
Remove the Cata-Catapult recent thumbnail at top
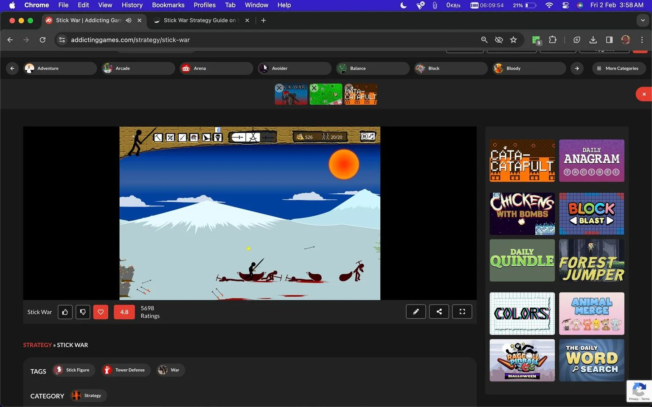348,88
